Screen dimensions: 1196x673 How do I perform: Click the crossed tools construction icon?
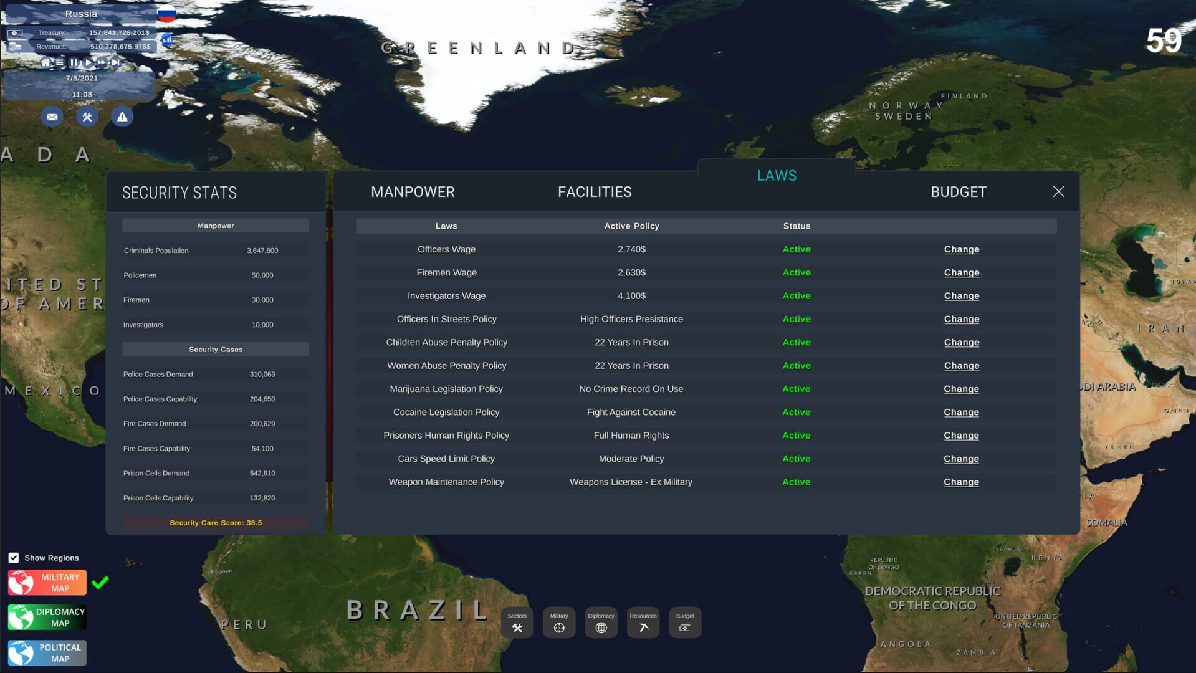tap(87, 117)
